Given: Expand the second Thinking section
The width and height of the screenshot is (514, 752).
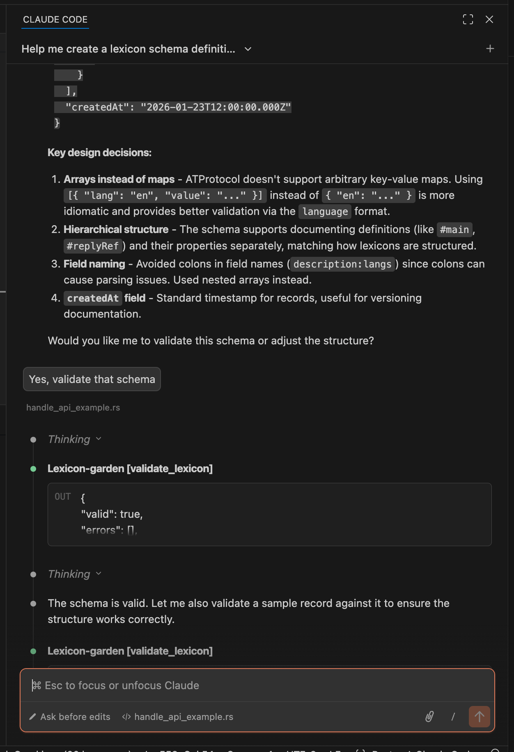Looking at the screenshot, I should [74, 574].
